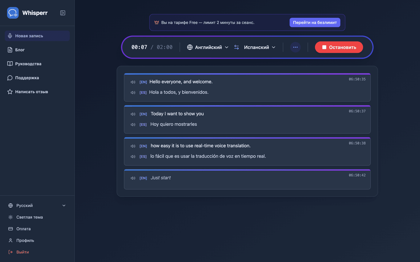This screenshot has height=262, width=420.
Task: Click the text 'Today I want to show you'
Action: click(177, 114)
